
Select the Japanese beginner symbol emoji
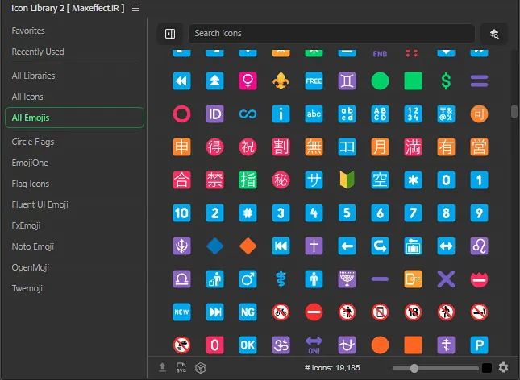click(347, 180)
